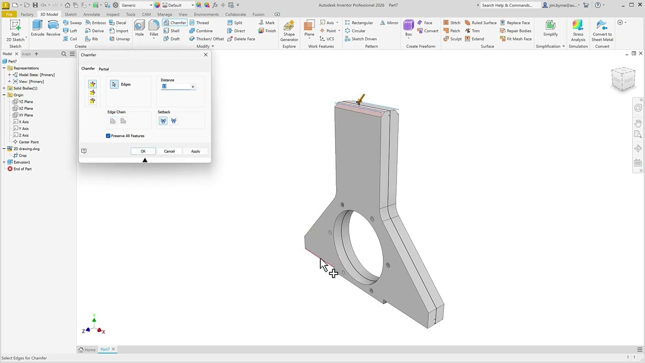Expand the Distance value flyout arrow
This screenshot has width=645, height=363.
(192, 87)
